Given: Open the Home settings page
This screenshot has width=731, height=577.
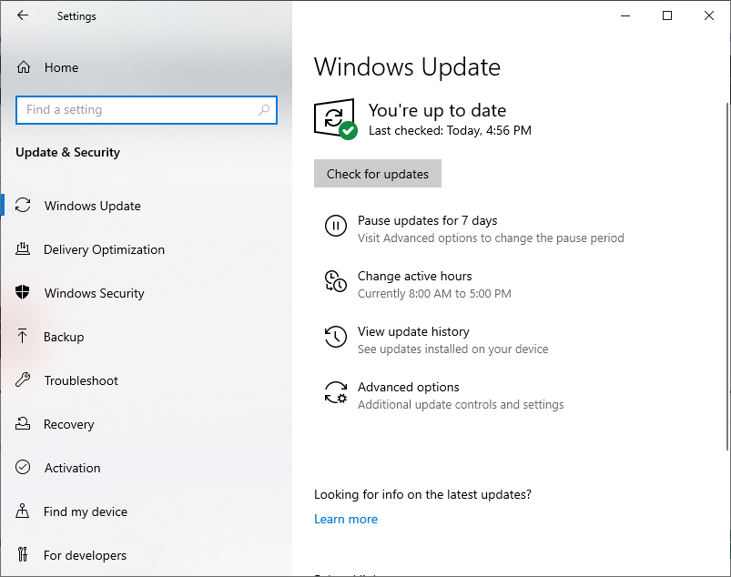Looking at the screenshot, I should point(61,67).
